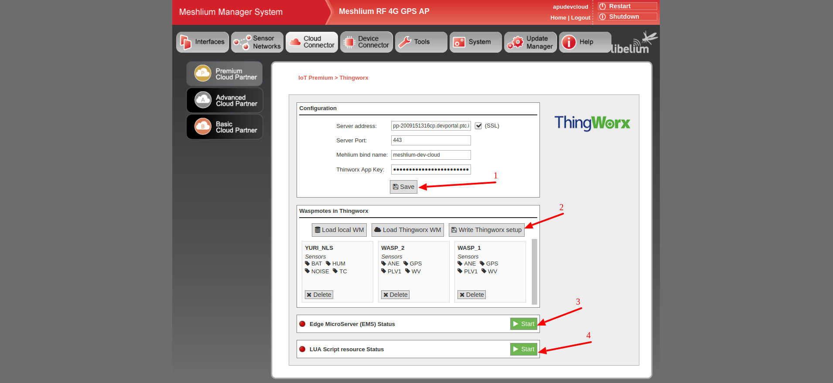Click into the Thingworx App Key field

431,170
